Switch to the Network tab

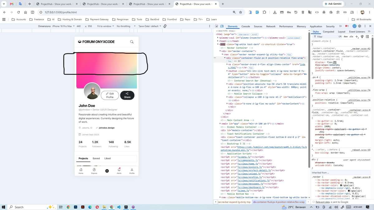coord(271,26)
